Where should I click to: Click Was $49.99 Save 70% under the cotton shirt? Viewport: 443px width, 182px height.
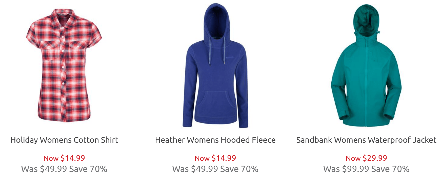tap(64, 169)
